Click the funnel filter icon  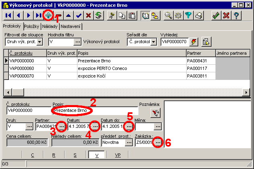point(189,16)
